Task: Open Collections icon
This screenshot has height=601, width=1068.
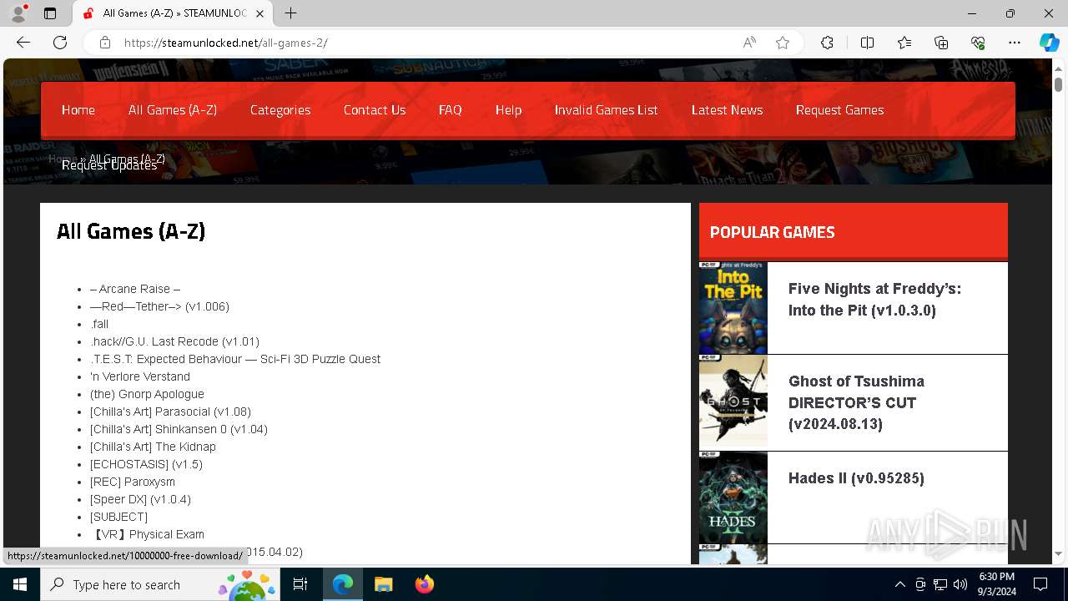Action: coord(941,43)
